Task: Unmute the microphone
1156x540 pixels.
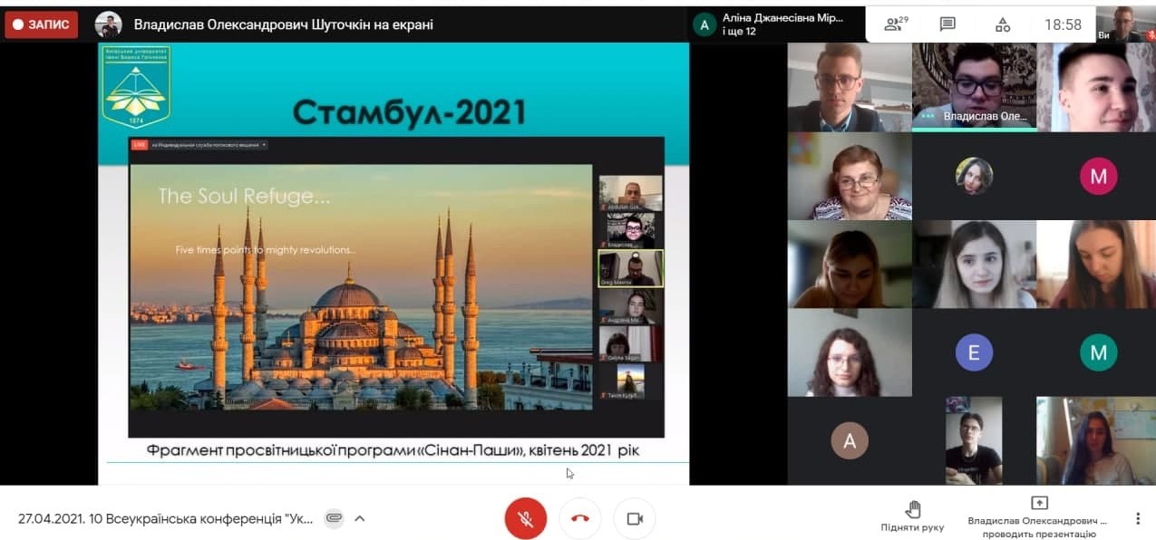Action: [526, 518]
